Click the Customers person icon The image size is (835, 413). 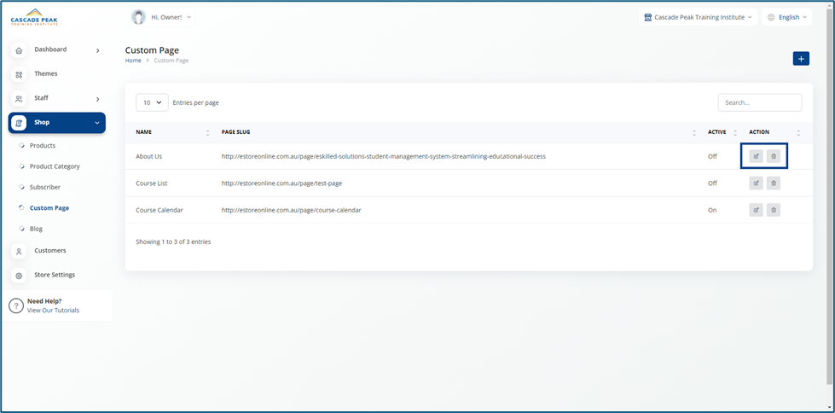(x=19, y=252)
